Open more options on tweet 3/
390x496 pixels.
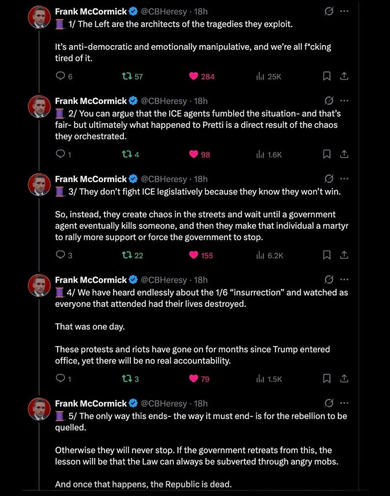[x=344, y=179]
